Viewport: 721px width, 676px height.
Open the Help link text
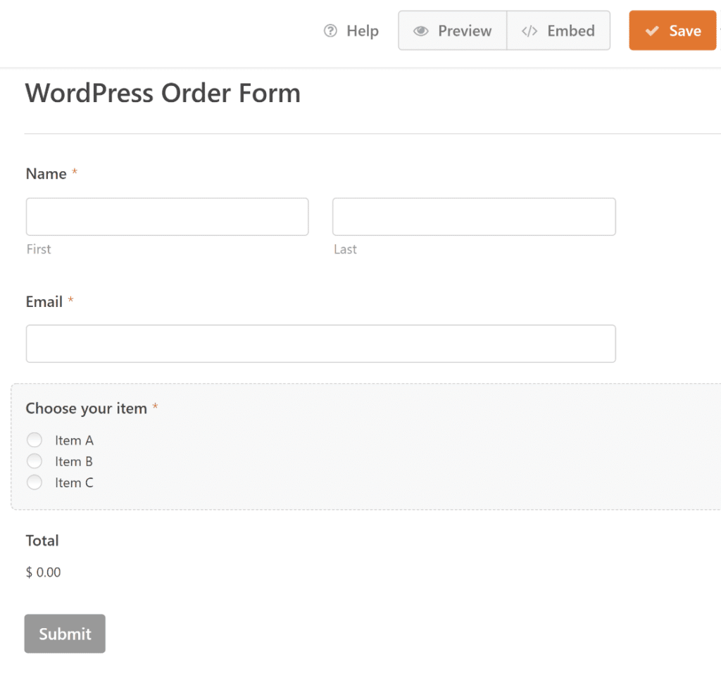[x=363, y=31]
